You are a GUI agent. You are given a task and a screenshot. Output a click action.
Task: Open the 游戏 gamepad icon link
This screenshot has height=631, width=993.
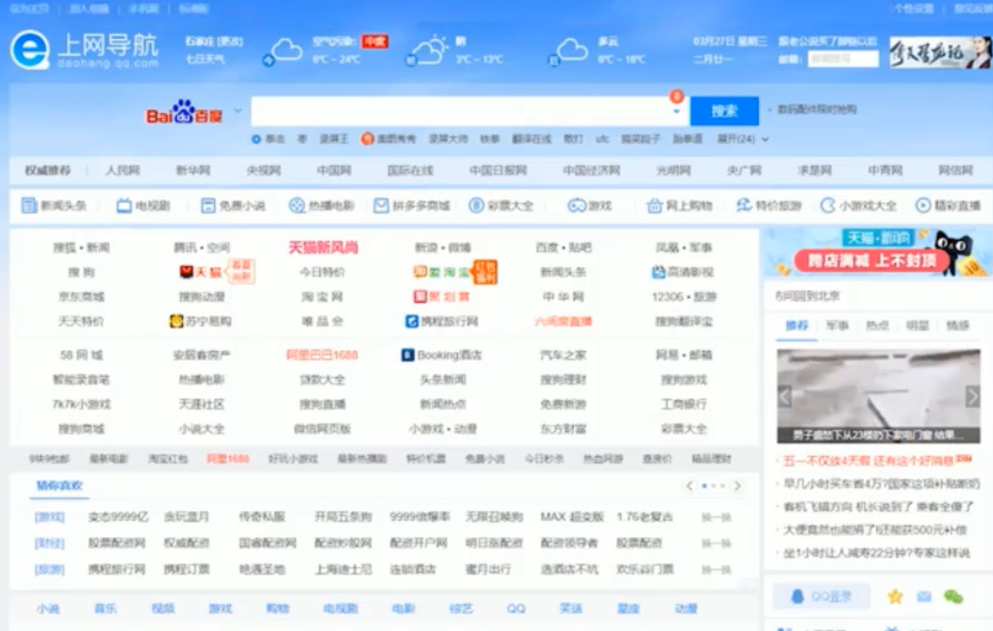click(577, 206)
